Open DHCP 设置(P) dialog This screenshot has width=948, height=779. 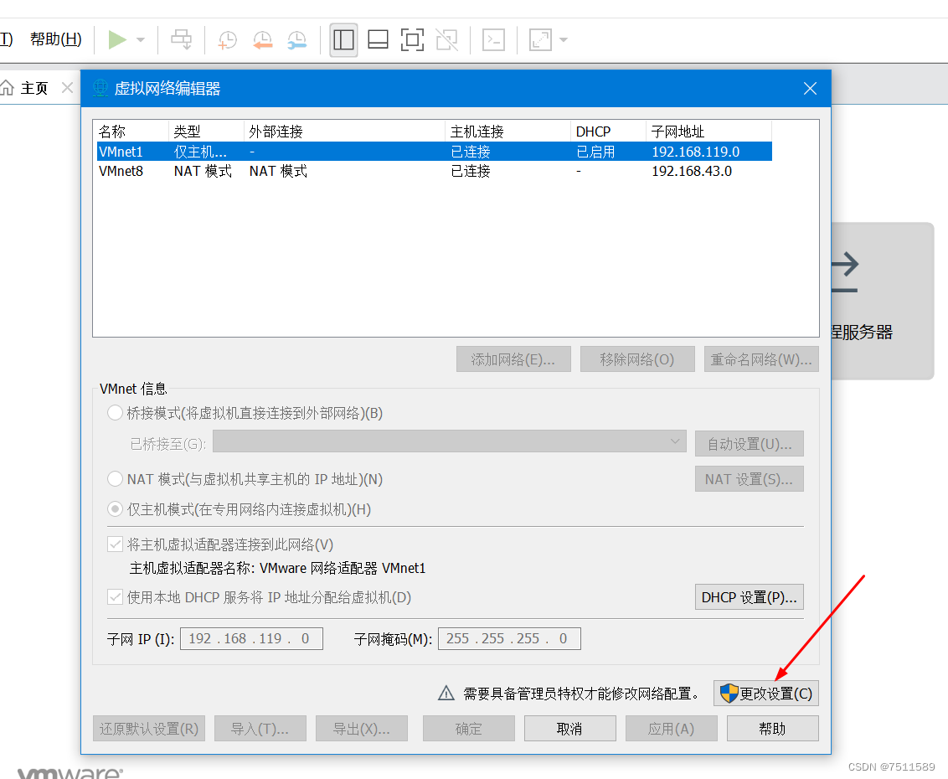(x=749, y=596)
